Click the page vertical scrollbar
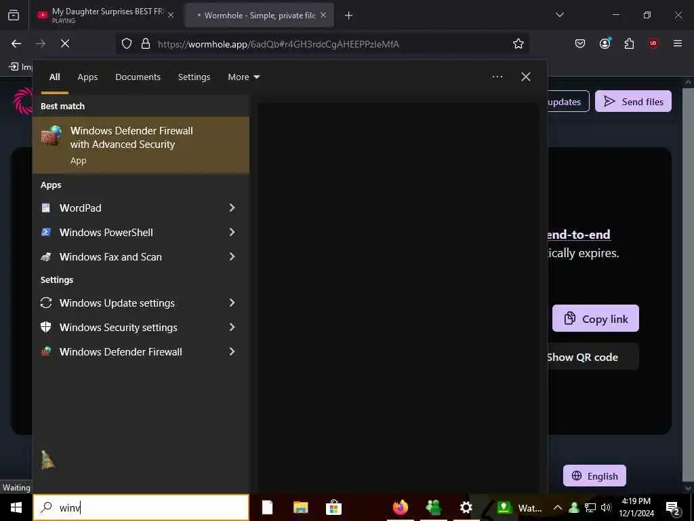Viewport: 694px width, 521px height. pyautogui.click(x=689, y=284)
